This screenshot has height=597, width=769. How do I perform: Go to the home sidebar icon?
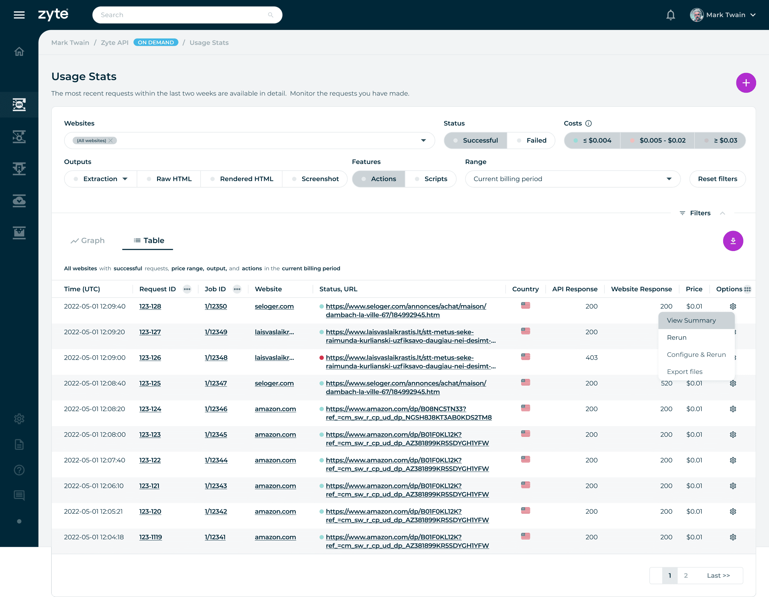tap(19, 52)
